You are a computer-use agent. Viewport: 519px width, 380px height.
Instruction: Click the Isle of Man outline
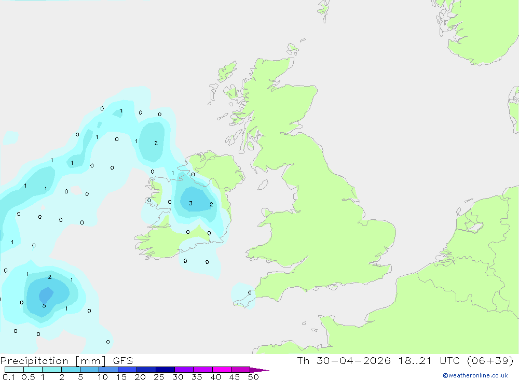coord(263,185)
